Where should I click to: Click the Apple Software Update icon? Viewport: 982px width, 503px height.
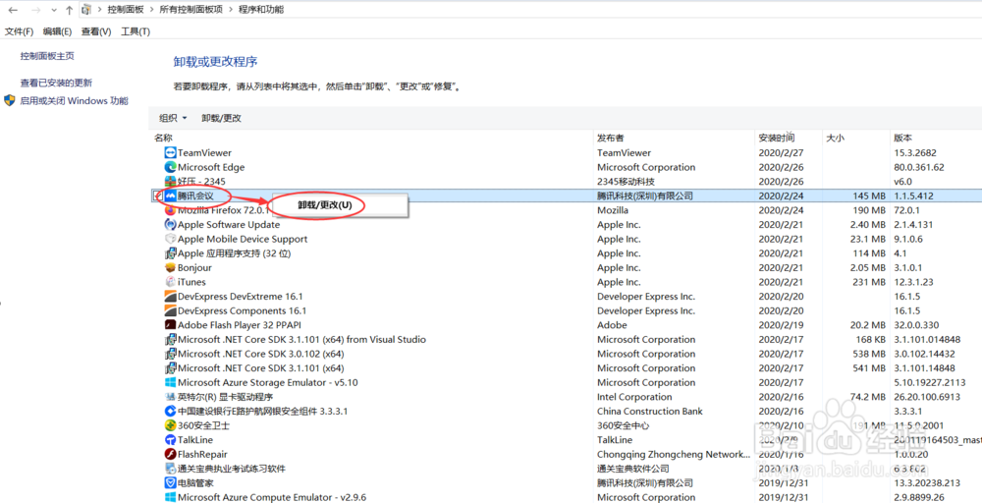point(170,224)
